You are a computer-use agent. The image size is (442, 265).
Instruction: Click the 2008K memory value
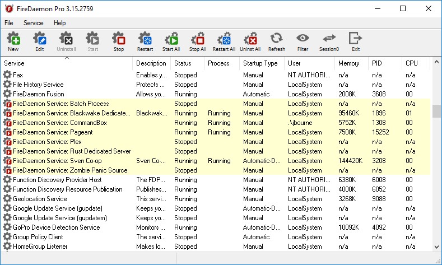(x=347, y=94)
